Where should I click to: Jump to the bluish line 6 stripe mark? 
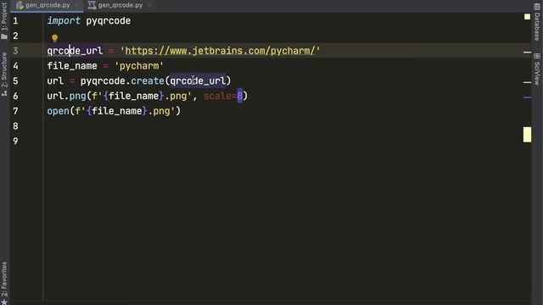(x=527, y=97)
